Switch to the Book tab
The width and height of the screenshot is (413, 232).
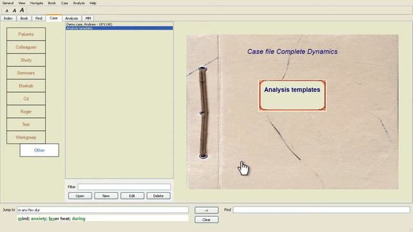pyautogui.click(x=24, y=19)
